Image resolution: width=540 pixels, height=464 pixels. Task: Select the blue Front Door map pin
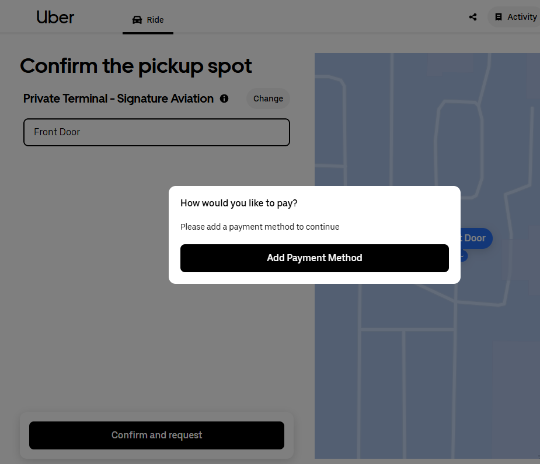(x=476, y=238)
